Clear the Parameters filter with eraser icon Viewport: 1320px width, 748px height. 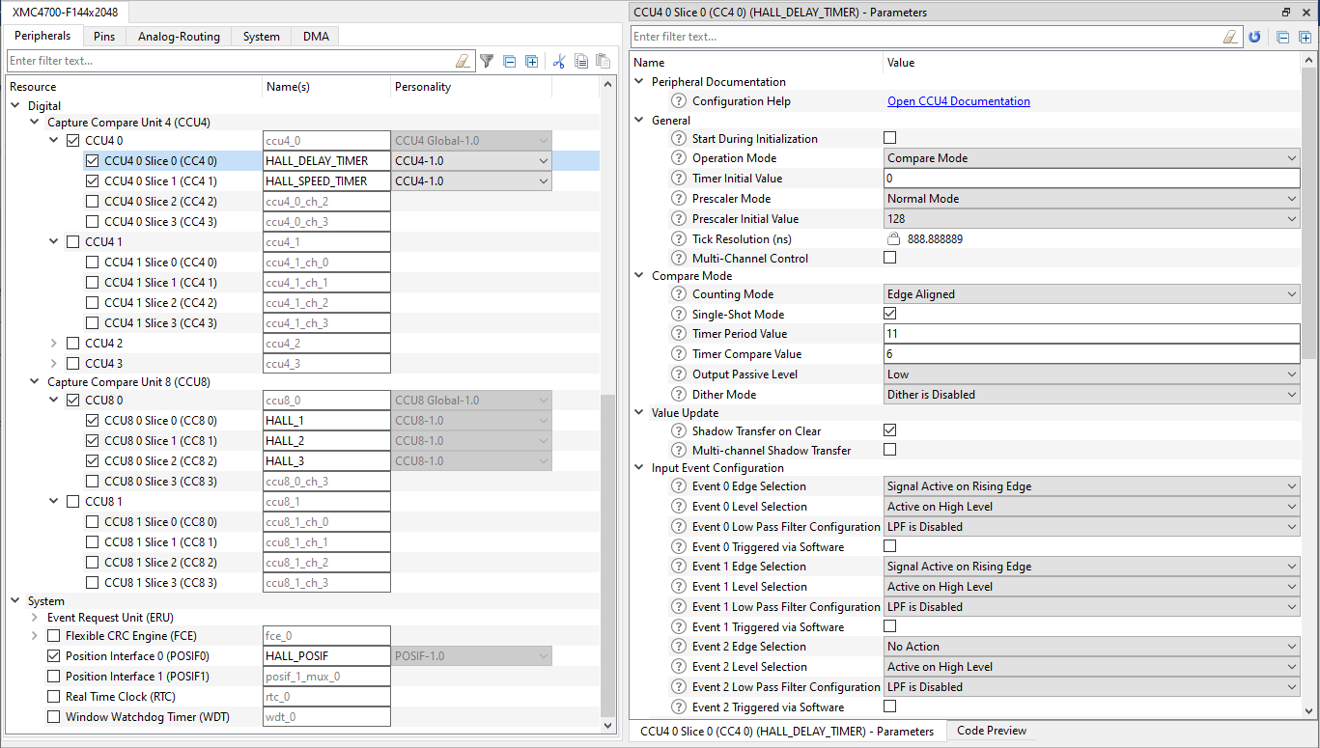click(x=1230, y=37)
